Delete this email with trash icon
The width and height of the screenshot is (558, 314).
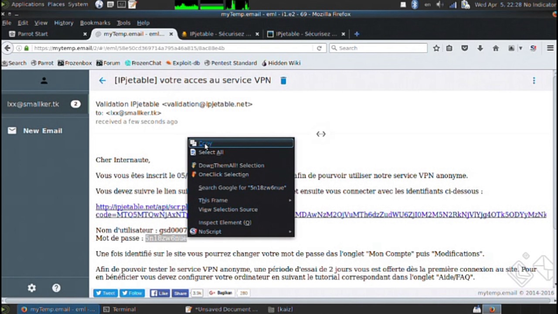283,80
